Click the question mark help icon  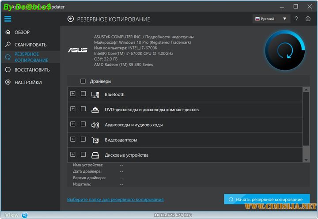(296, 19)
